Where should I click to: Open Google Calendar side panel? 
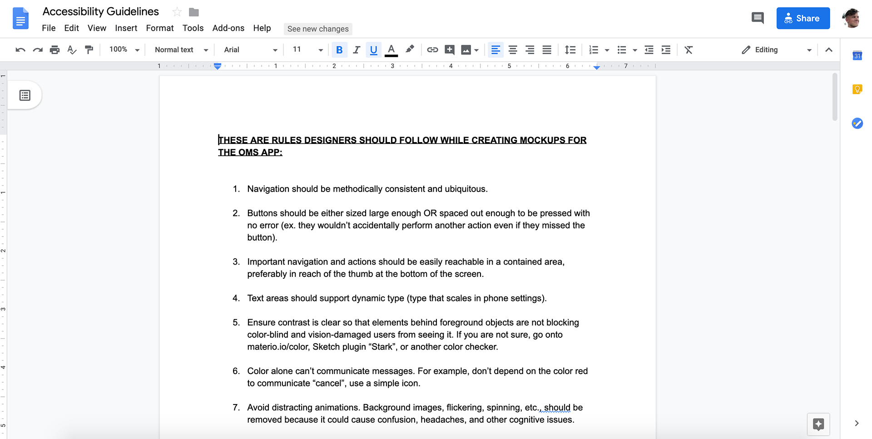[x=857, y=55]
